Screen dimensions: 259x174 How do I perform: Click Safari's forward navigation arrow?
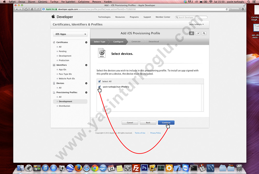(x=20, y=9)
